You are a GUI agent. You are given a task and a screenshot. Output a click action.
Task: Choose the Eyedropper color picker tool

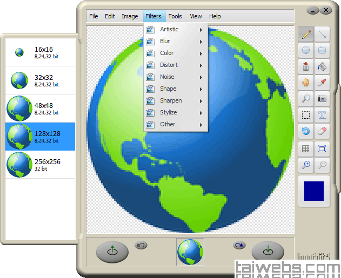pos(322,83)
